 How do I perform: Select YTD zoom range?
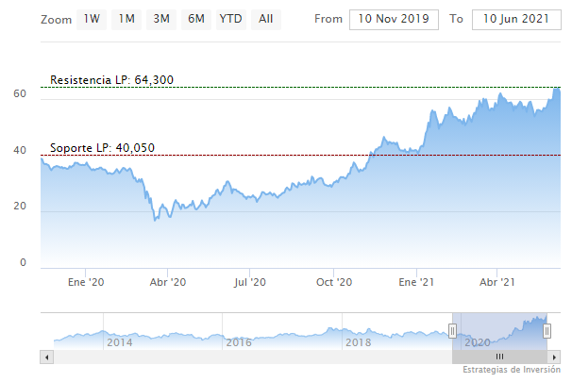229,19
